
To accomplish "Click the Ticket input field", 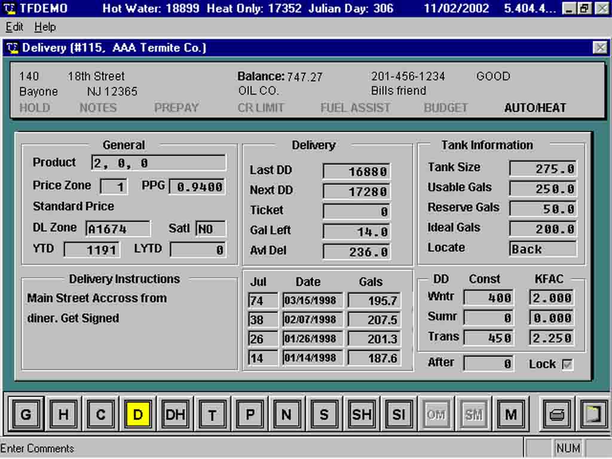I will (x=357, y=210).
